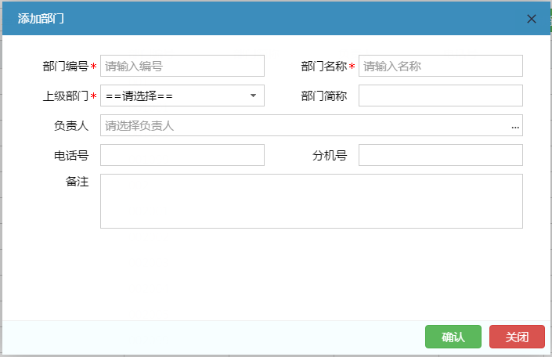The height and width of the screenshot is (357, 552).
Task: Open the 上级部门 dropdown list
Action: 182,96
